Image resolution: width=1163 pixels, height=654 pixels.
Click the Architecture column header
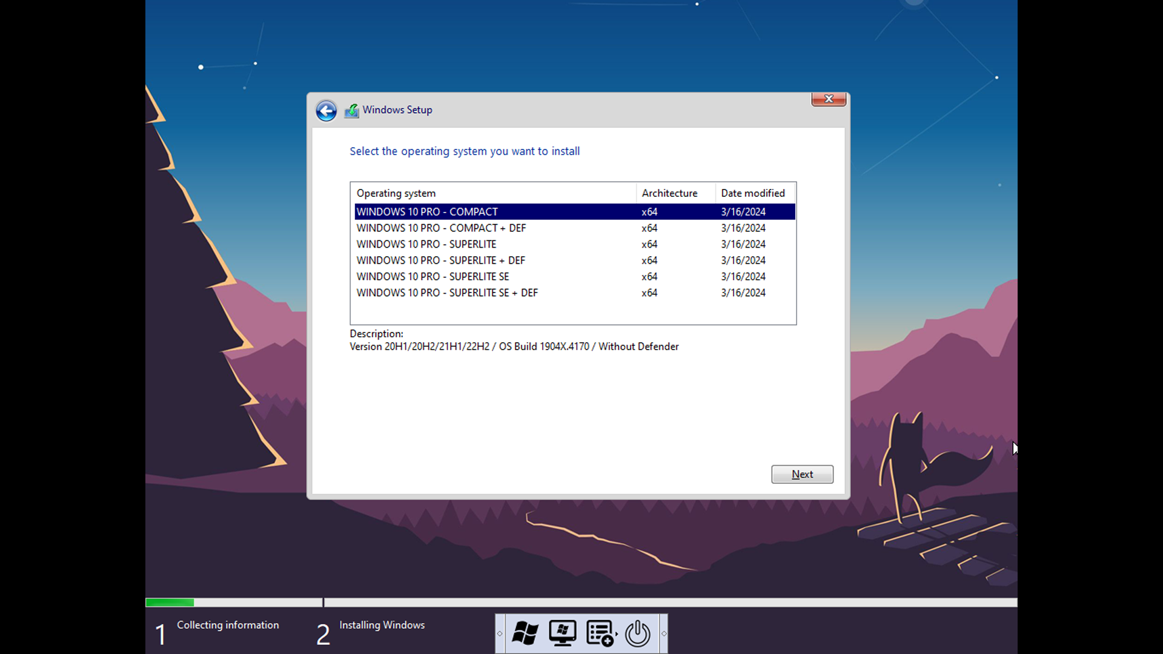[675, 193]
